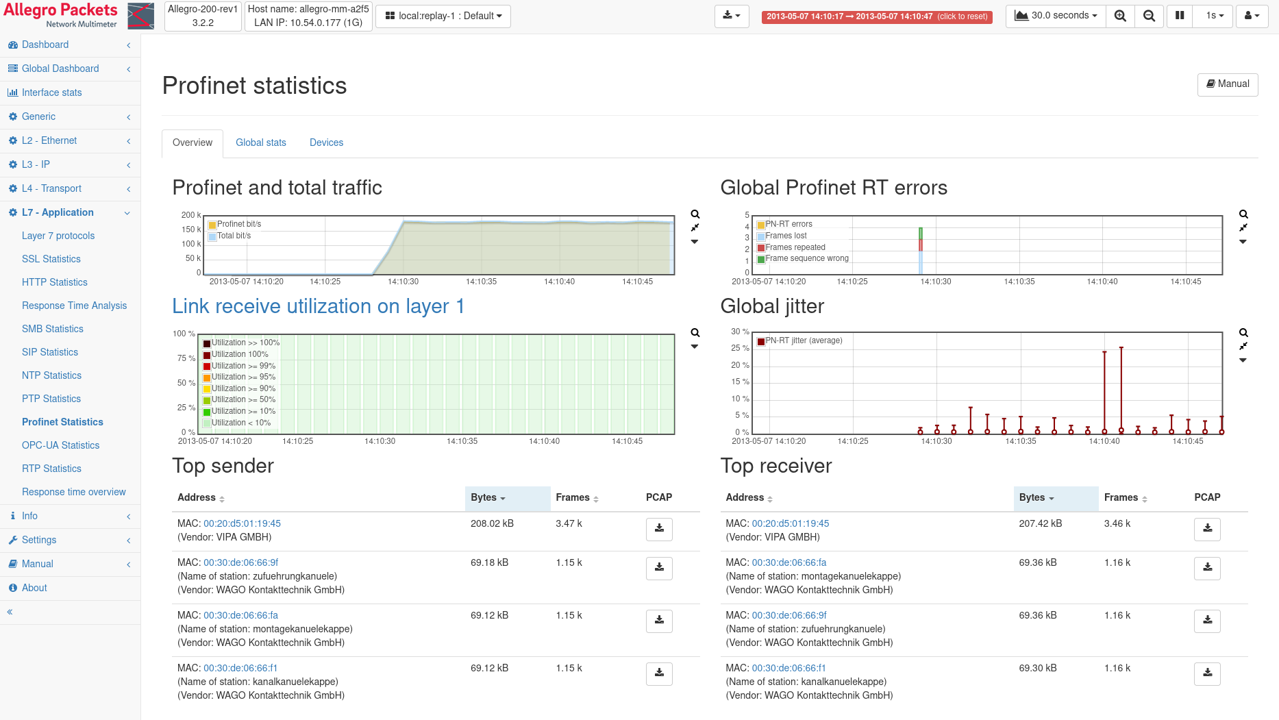Open magnifier on Profinet and total traffic graph
The width and height of the screenshot is (1279, 720).
click(x=695, y=214)
